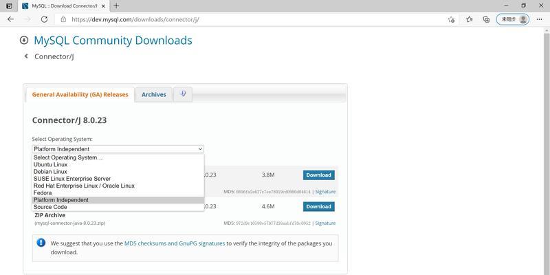Open the development releases icon tab
This screenshot has width=550, height=275.
coord(183,94)
